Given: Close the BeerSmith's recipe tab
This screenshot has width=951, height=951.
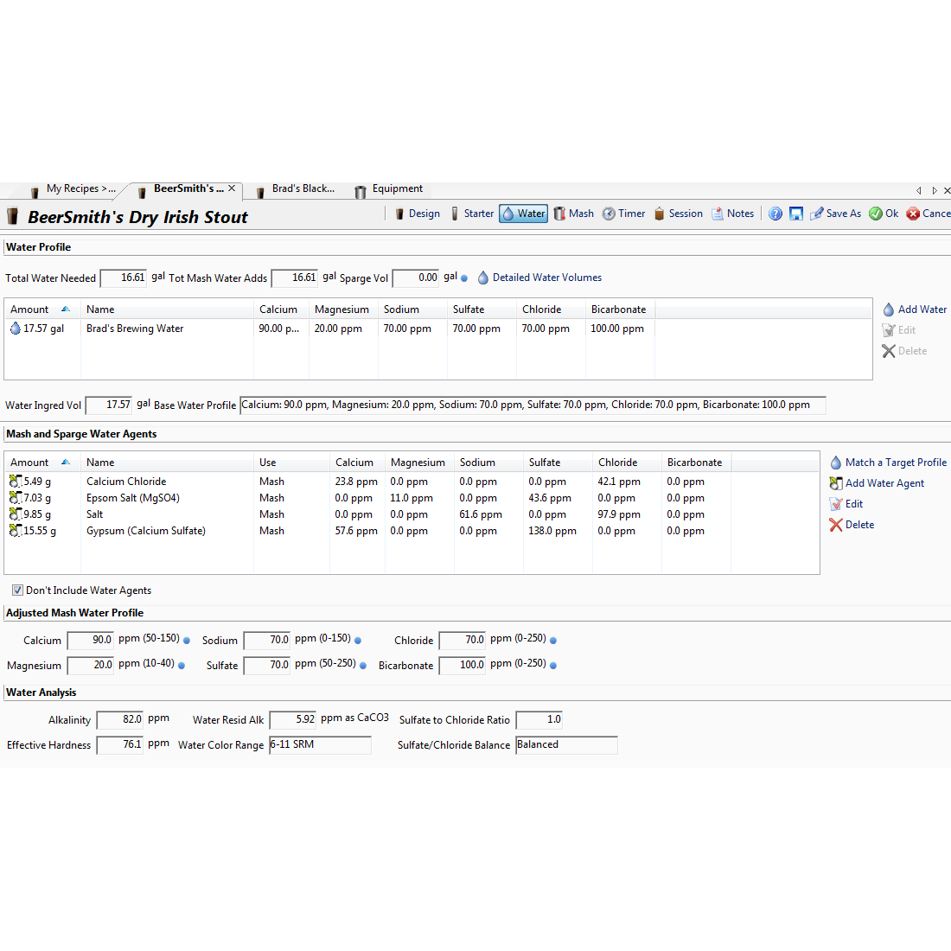Looking at the screenshot, I should click(232, 188).
